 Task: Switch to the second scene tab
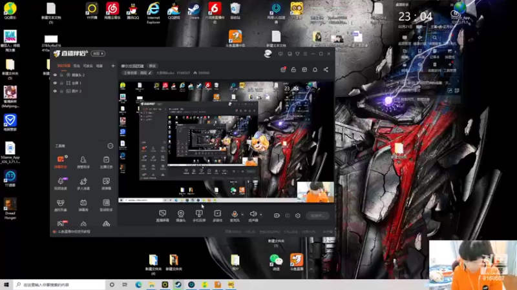click(x=76, y=66)
